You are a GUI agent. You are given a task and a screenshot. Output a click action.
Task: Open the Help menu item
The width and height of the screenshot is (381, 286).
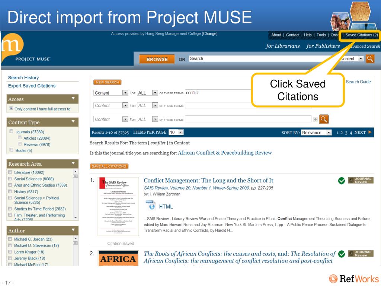308,35
